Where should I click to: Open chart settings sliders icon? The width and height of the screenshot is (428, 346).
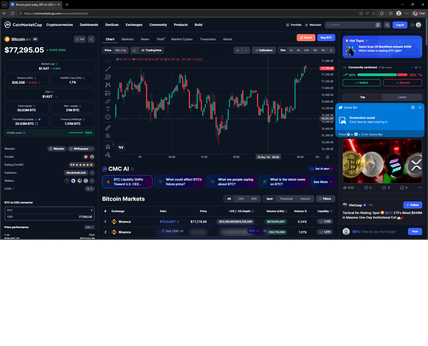pos(331,50)
